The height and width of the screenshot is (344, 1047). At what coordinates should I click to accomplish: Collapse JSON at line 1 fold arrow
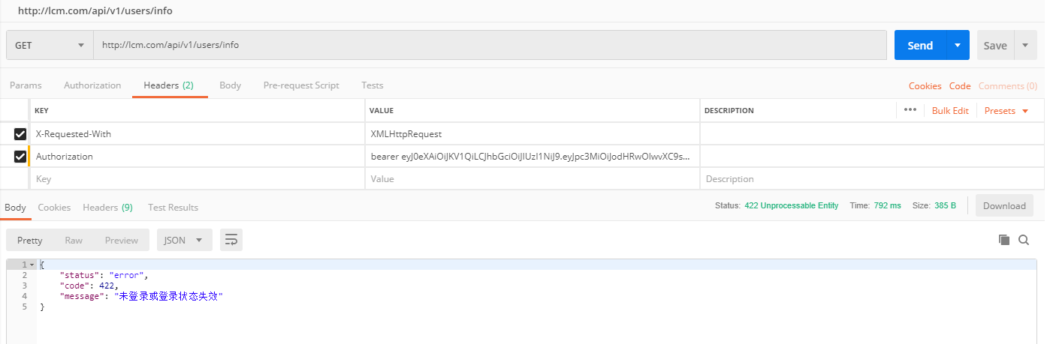[x=32, y=265]
